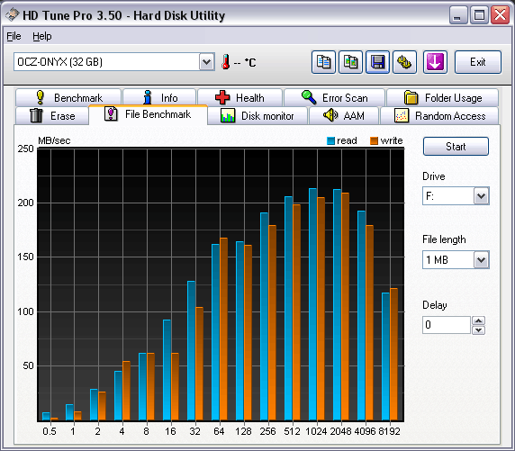Open the File menu
Screen dimensions: 515x451
[14, 36]
